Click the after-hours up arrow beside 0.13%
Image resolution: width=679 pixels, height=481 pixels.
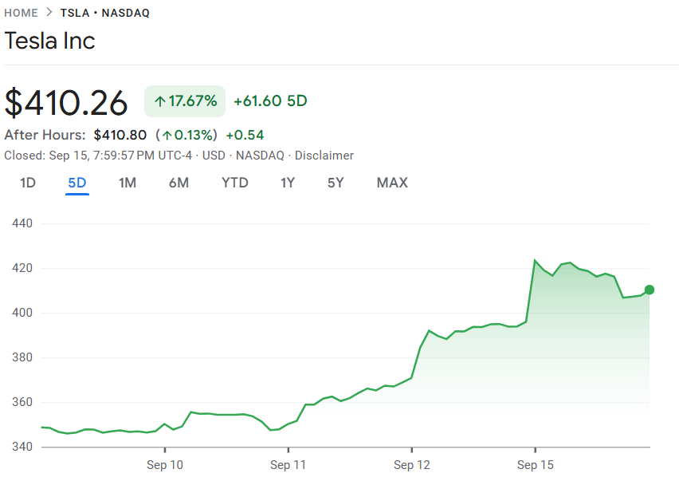point(167,135)
